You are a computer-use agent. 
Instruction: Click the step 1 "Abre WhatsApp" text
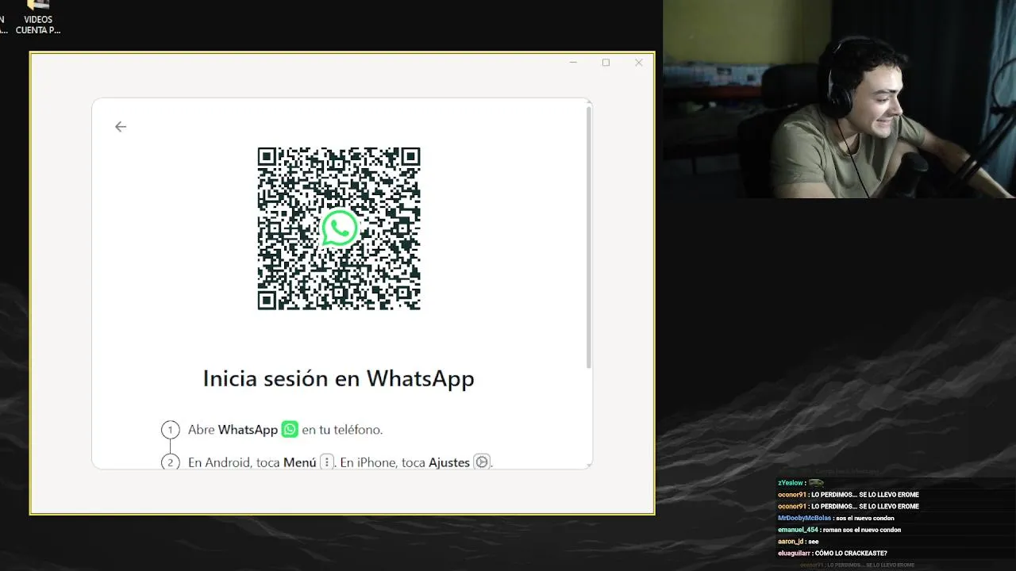click(x=233, y=429)
